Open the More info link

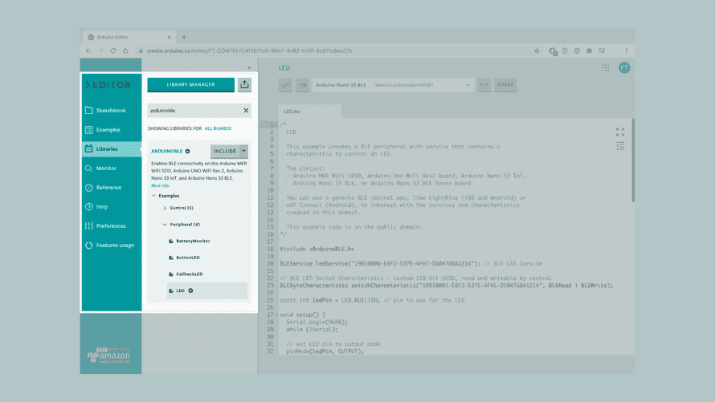[x=160, y=185]
